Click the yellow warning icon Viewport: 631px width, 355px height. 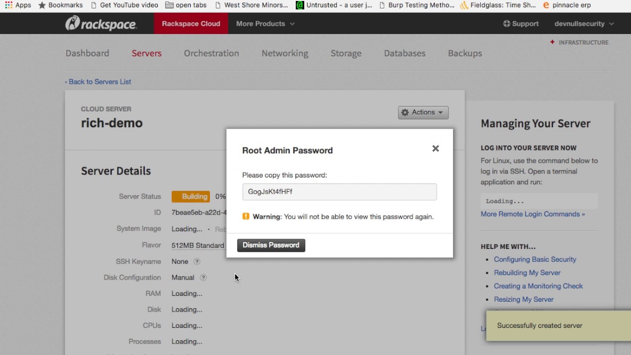click(x=246, y=216)
